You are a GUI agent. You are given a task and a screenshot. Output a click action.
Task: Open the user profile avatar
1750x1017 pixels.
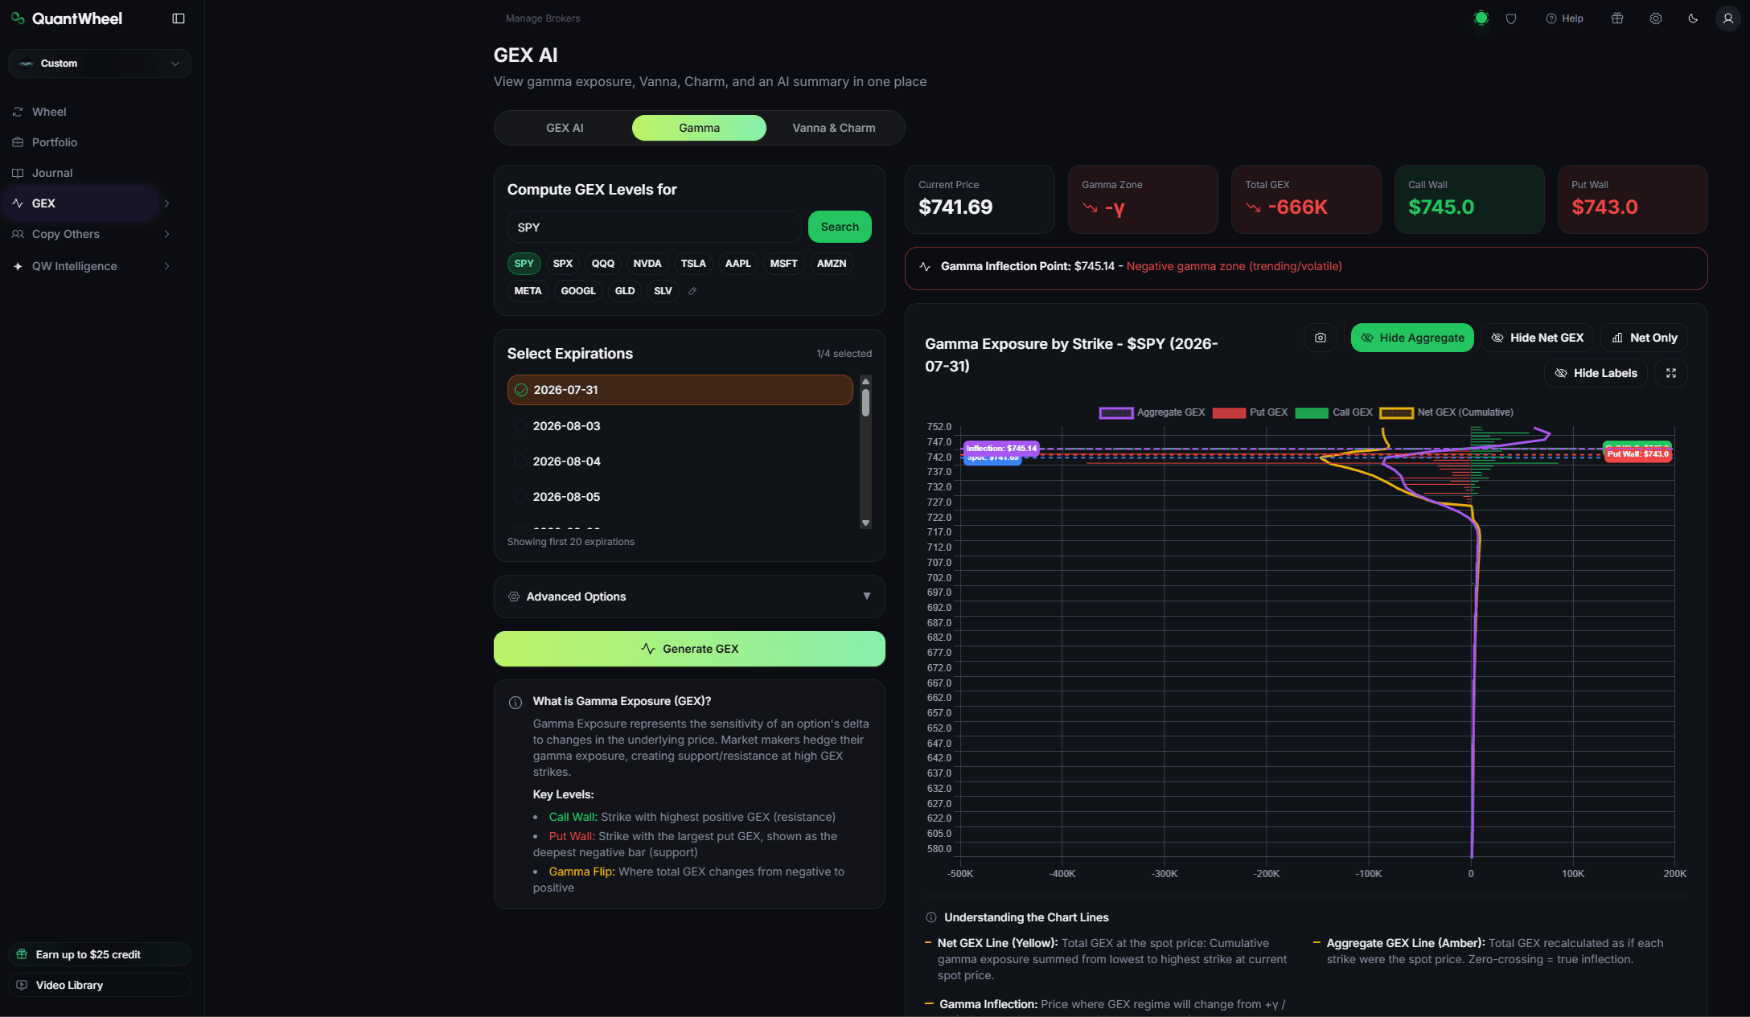coord(1727,18)
